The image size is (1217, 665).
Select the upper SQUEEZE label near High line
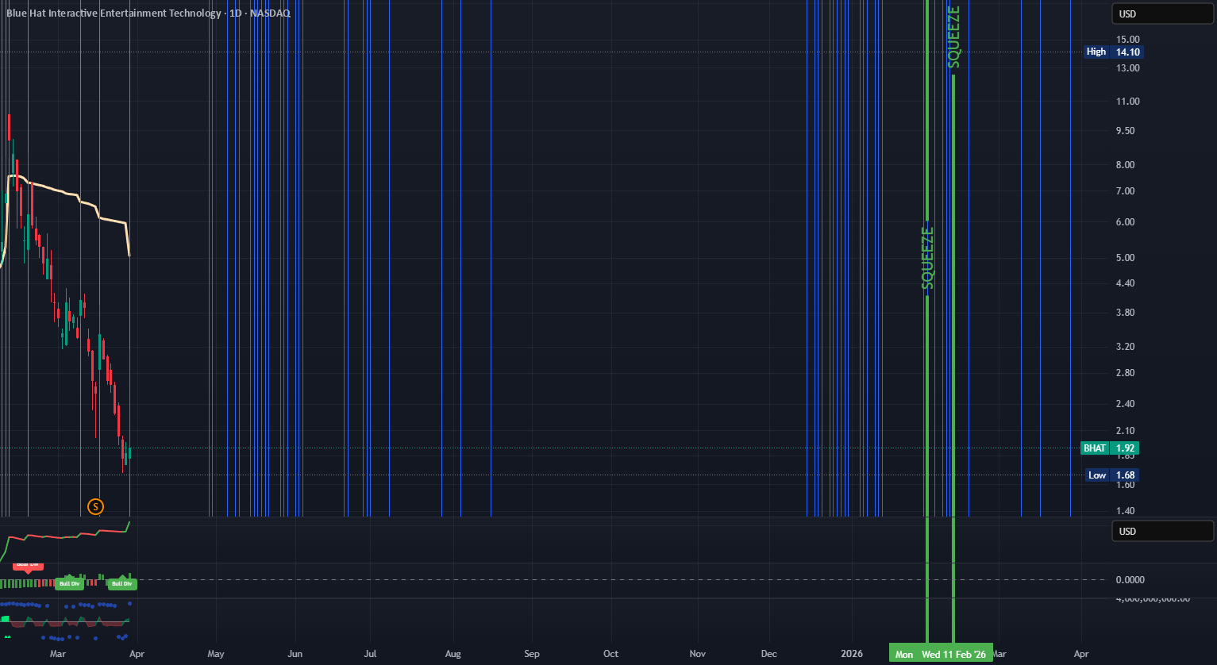953,37
